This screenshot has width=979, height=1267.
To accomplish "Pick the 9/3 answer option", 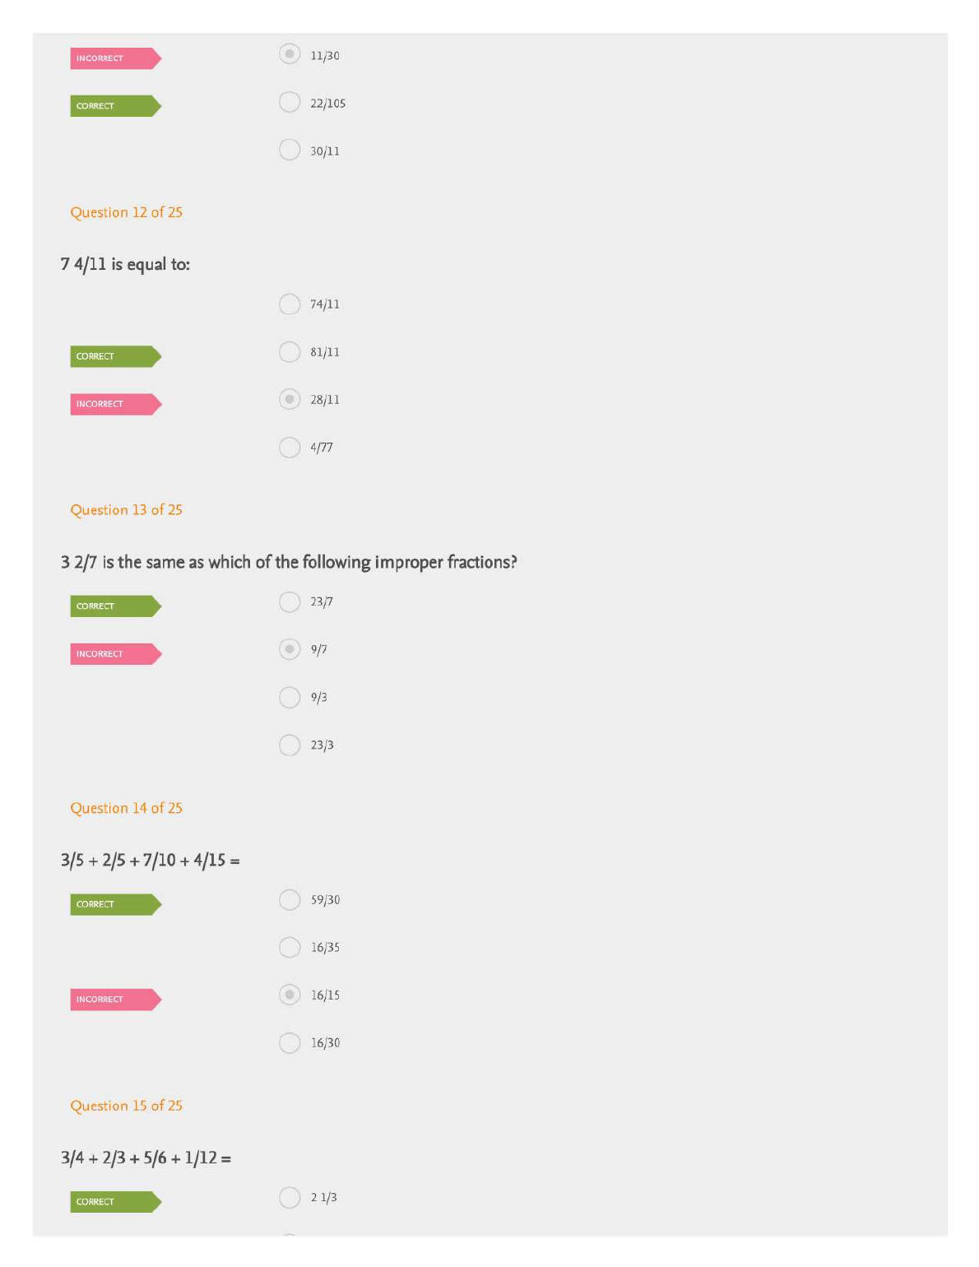I will point(290,698).
